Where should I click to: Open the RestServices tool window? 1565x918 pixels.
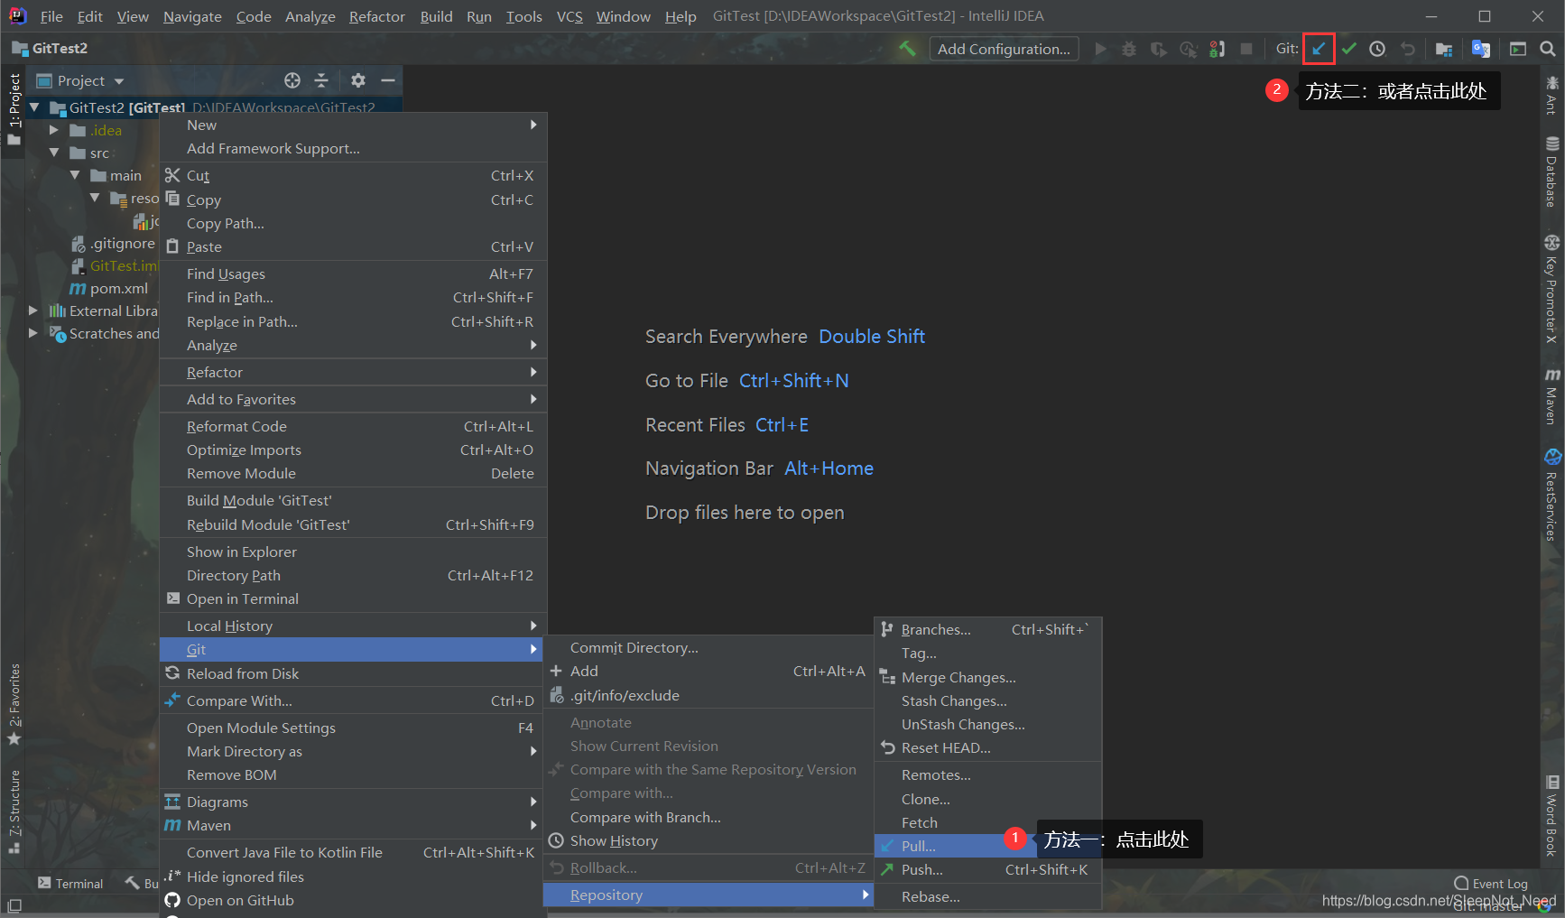click(x=1551, y=495)
